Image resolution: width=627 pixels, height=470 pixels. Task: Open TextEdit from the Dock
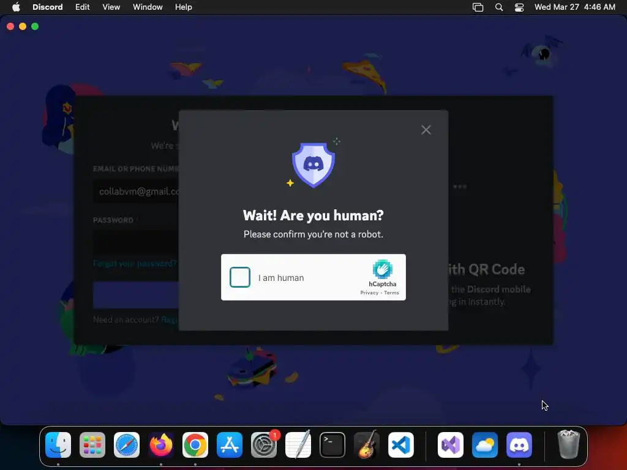[x=298, y=445]
